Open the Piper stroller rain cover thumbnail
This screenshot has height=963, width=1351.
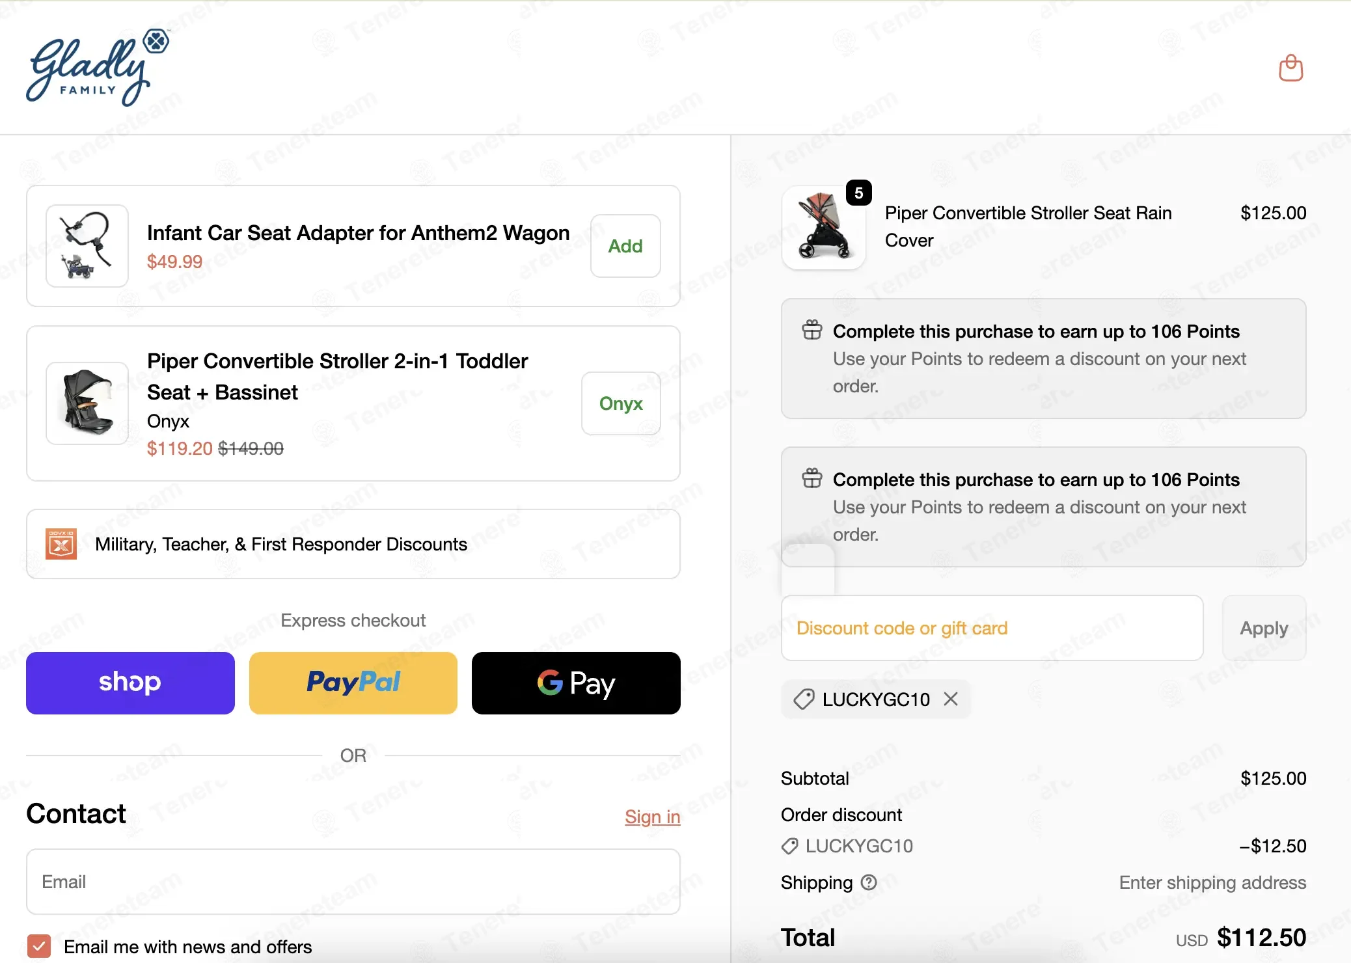pyautogui.click(x=823, y=228)
